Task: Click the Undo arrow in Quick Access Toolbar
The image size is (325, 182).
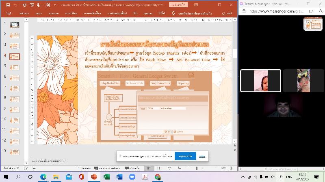Action: point(16,5)
